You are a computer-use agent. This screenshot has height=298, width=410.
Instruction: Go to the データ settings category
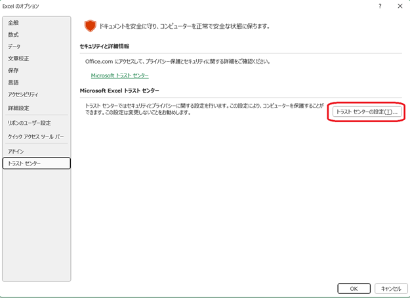click(36, 47)
